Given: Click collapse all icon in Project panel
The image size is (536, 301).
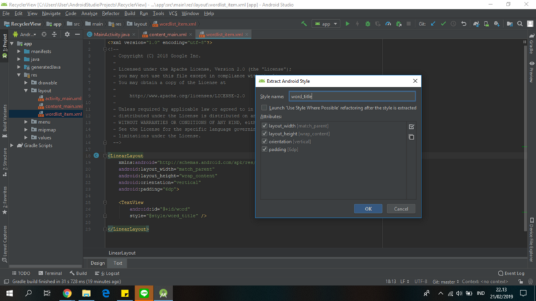Looking at the screenshot, I should pyautogui.click(x=54, y=34).
